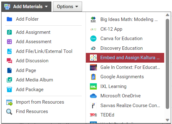This screenshot has height=124, width=172.
Task: Click the vertical scrollbar thumb in app list
Action: tap(167, 64)
